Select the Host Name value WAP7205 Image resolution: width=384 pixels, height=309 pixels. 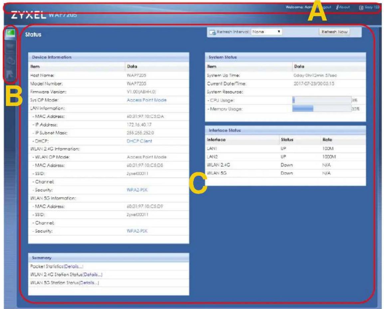click(136, 75)
